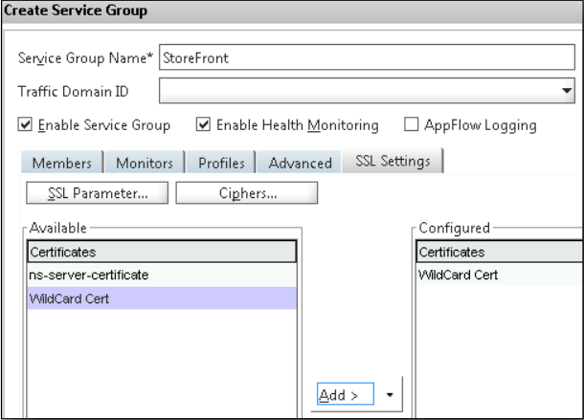Click Certificates header in the Available list
584x420 pixels.
(x=159, y=253)
